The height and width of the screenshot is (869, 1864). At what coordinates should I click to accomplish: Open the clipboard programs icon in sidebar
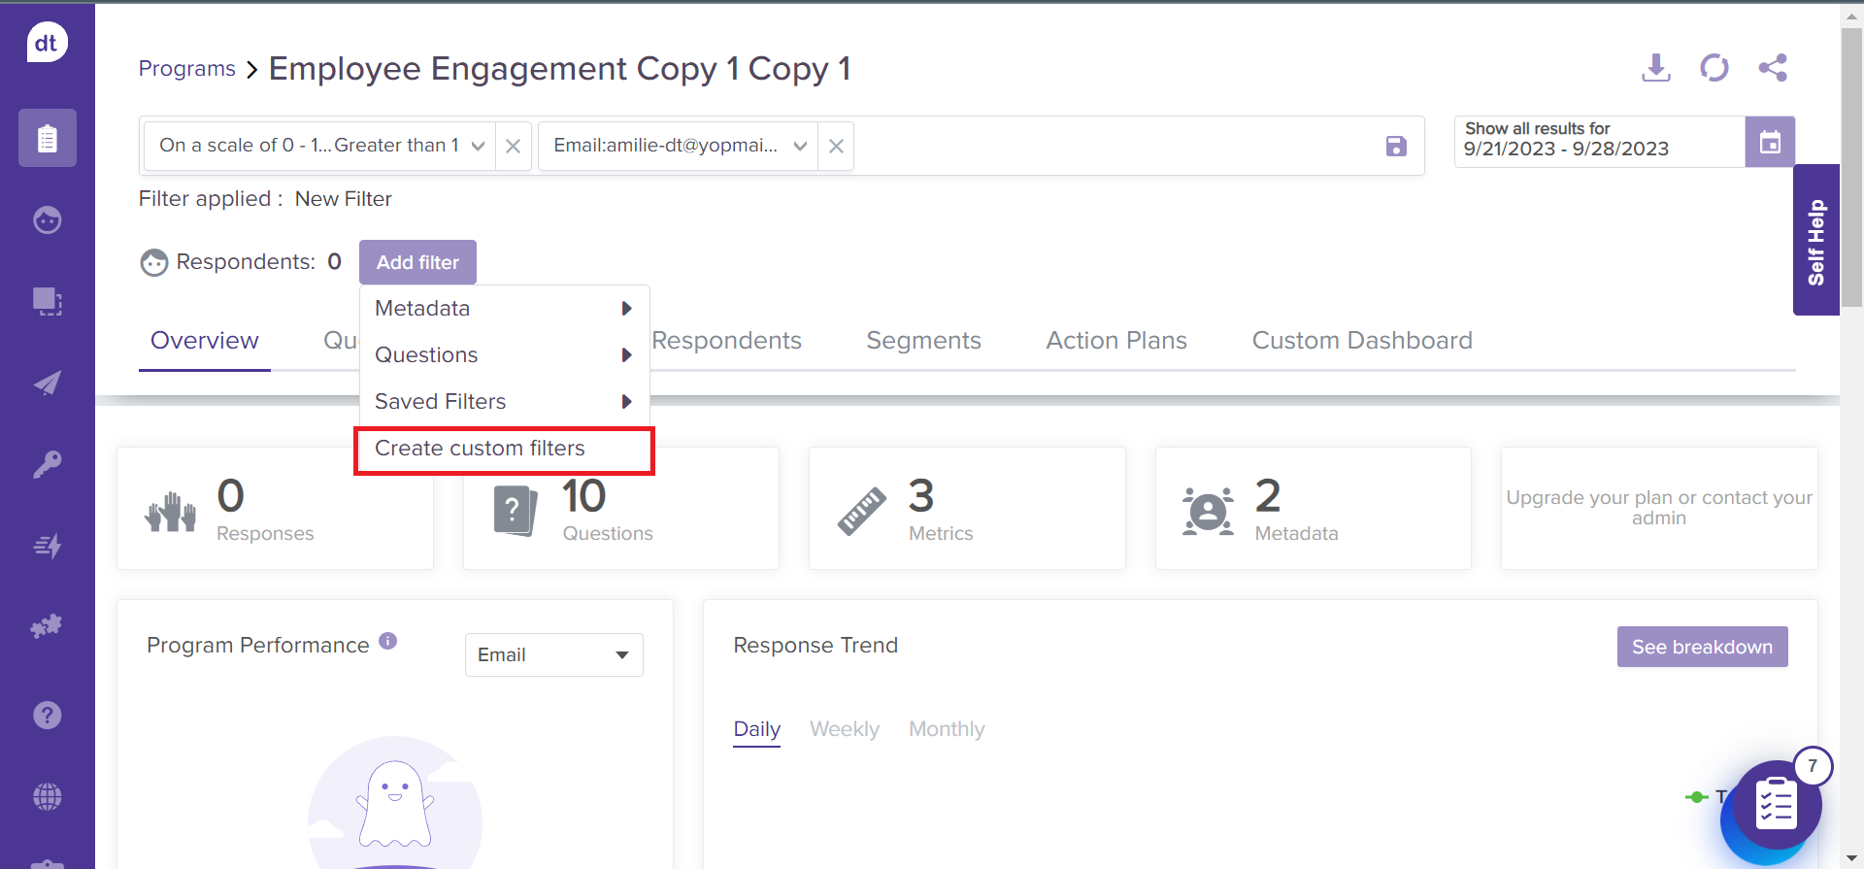click(x=47, y=138)
